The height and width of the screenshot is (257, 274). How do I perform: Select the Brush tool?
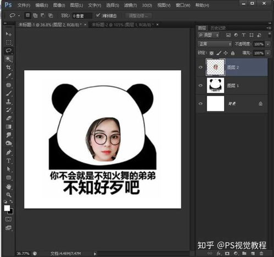coord(8,93)
